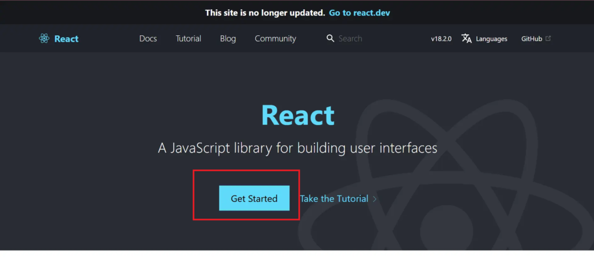Click the React atom logo icon
Screen dimensions: 594x273
click(x=44, y=39)
